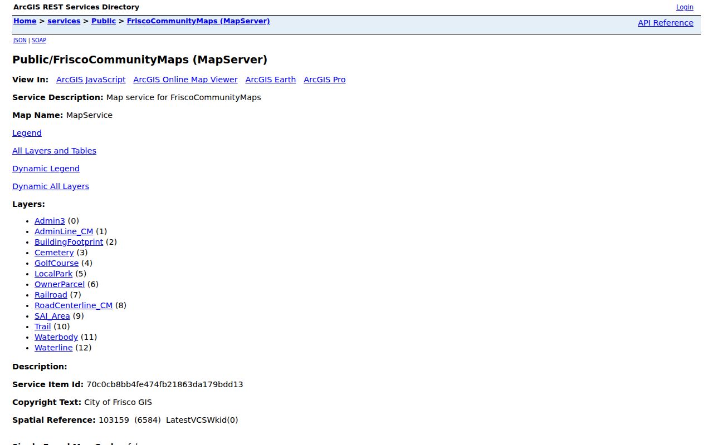Viewport: 713px width, 445px height.
Task: Open the GolfCourse layer
Action: (56, 263)
